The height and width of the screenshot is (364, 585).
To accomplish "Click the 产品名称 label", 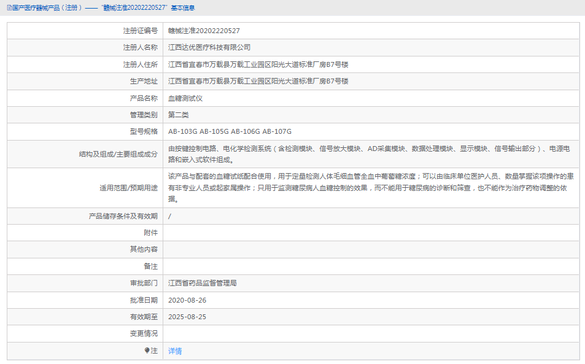I will pos(144,98).
